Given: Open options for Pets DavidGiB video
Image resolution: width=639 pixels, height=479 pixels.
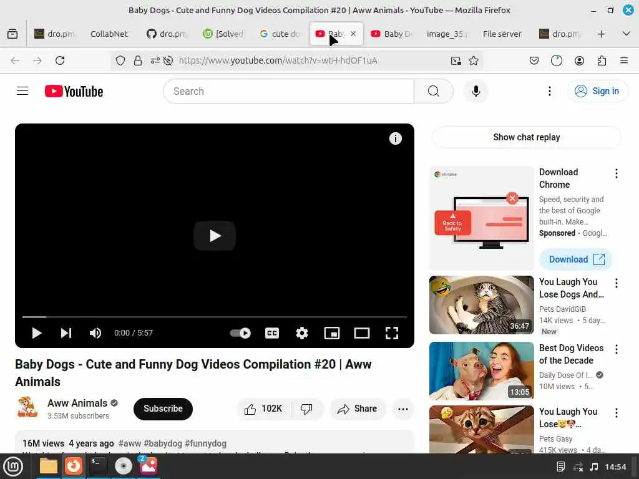Looking at the screenshot, I should pos(616,283).
